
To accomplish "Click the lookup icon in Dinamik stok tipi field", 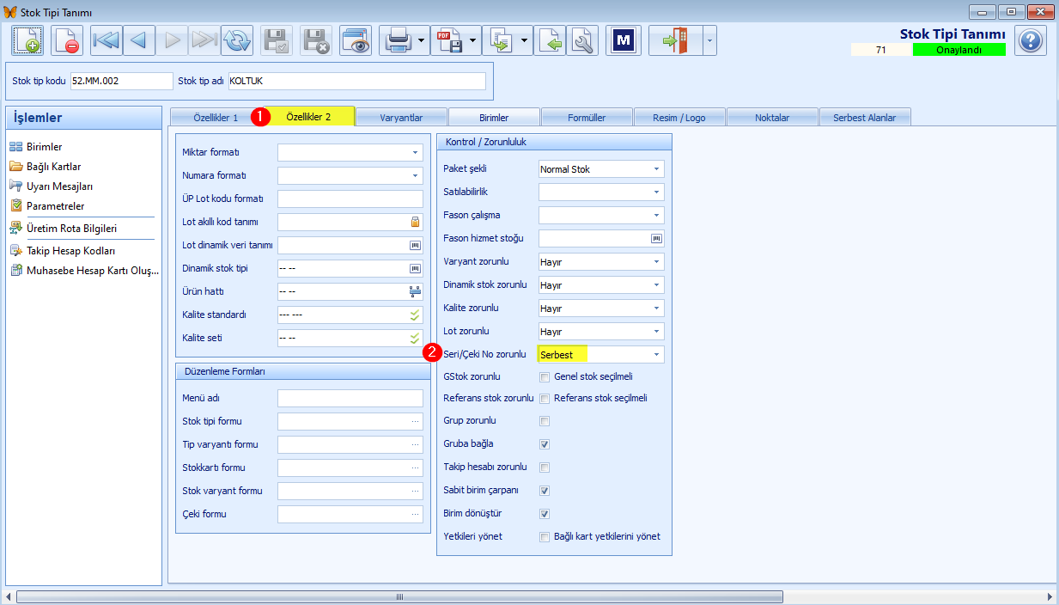I will (x=415, y=268).
